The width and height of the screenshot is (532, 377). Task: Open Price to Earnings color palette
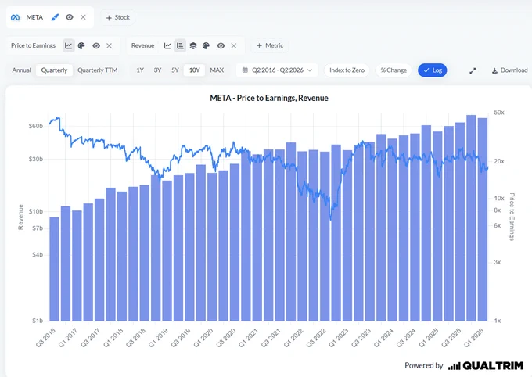[x=81, y=45]
